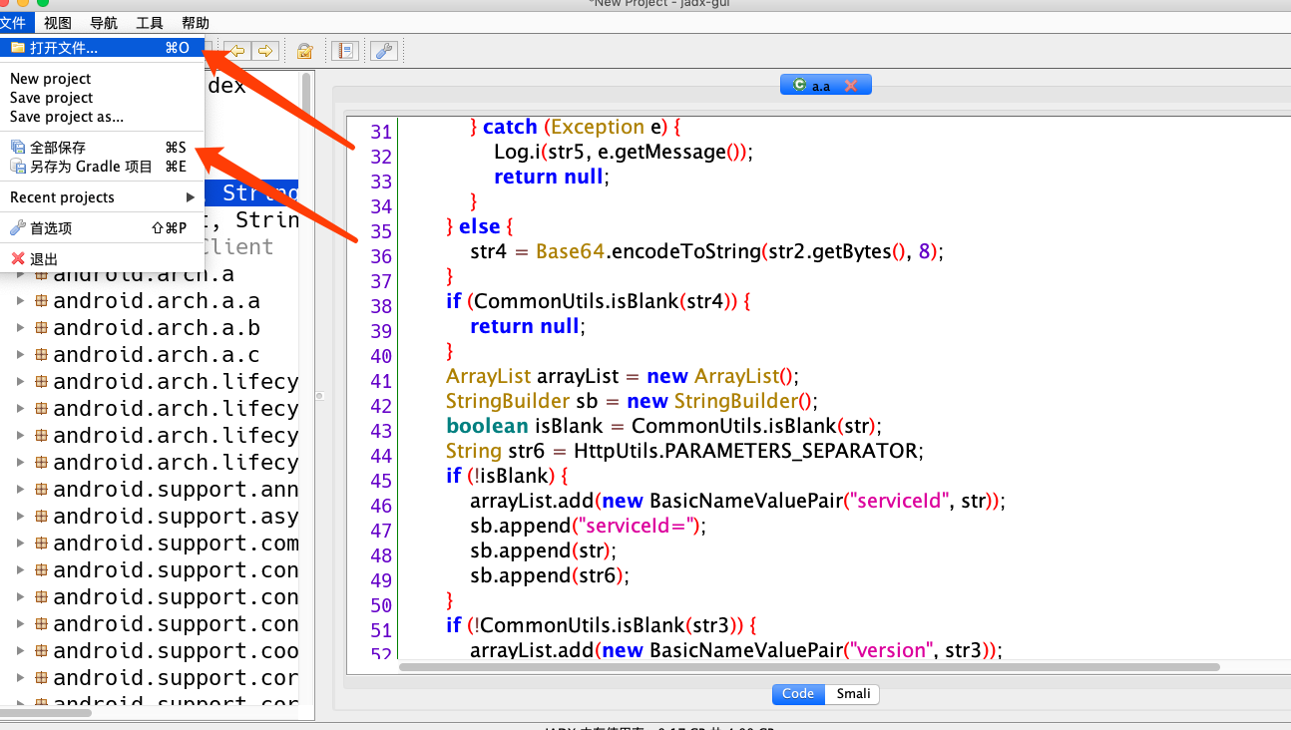The image size is (1291, 730).
Task: Expand the android.support.coo package node
Action: 20,650
